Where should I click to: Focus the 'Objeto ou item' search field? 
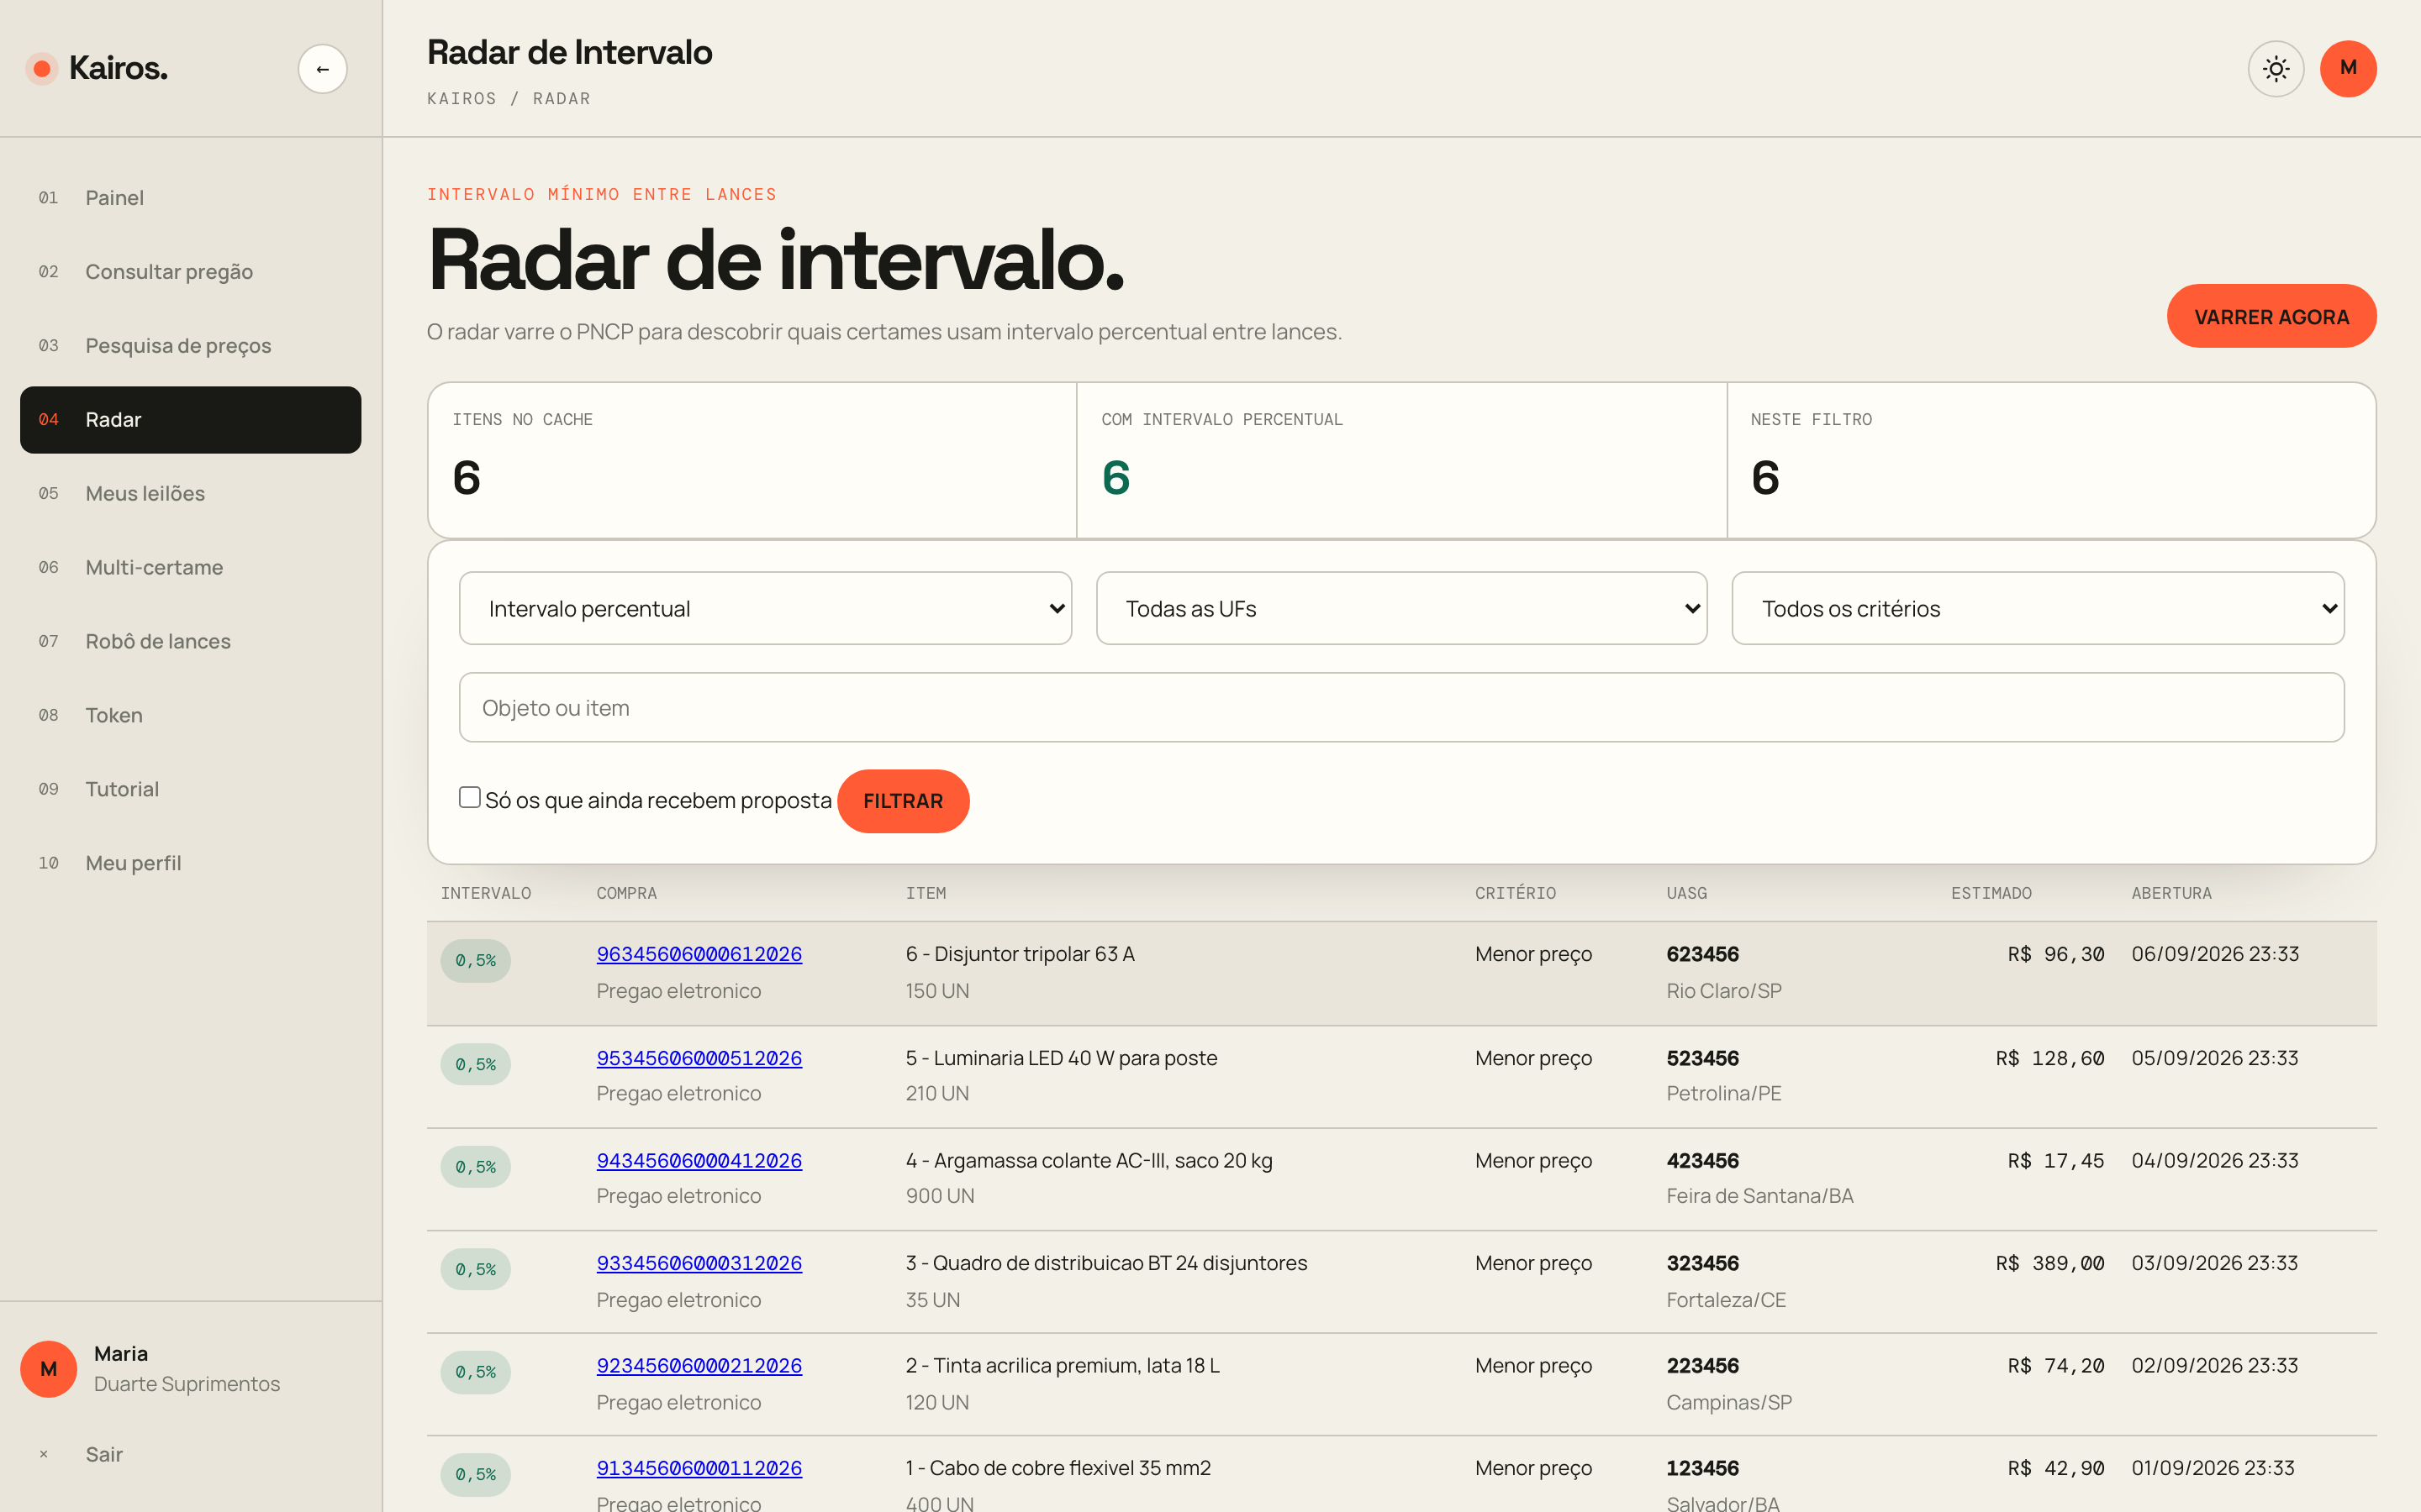1401,707
